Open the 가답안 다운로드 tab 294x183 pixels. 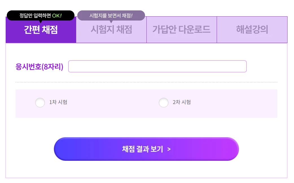coord(181,30)
